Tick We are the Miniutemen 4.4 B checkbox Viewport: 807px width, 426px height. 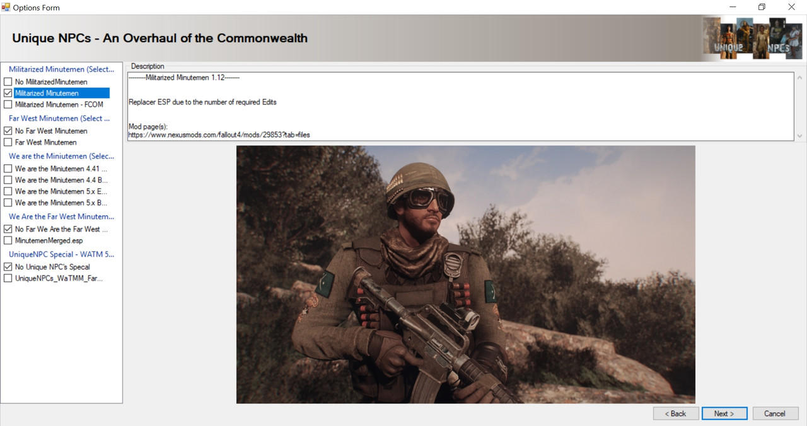[x=8, y=180]
